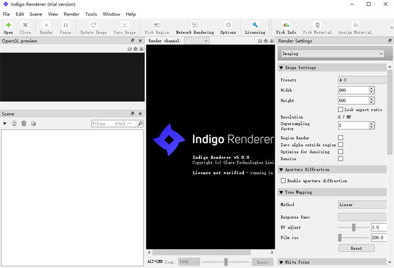Close the OpenGL preview panel

(140, 40)
